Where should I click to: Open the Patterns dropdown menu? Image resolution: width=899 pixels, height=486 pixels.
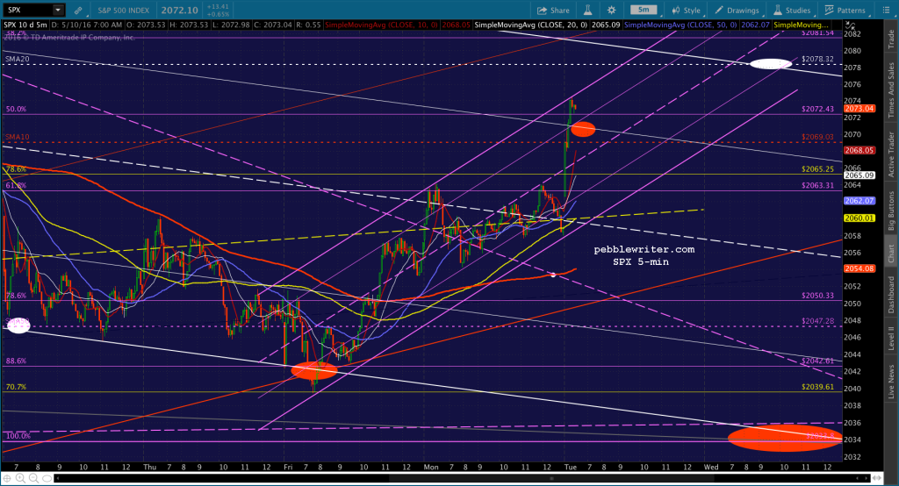pos(845,11)
